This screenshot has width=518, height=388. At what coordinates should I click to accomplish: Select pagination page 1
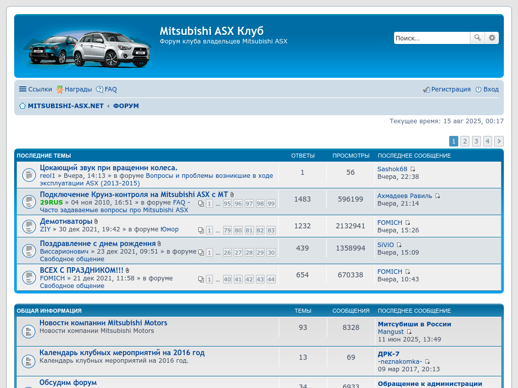click(454, 141)
